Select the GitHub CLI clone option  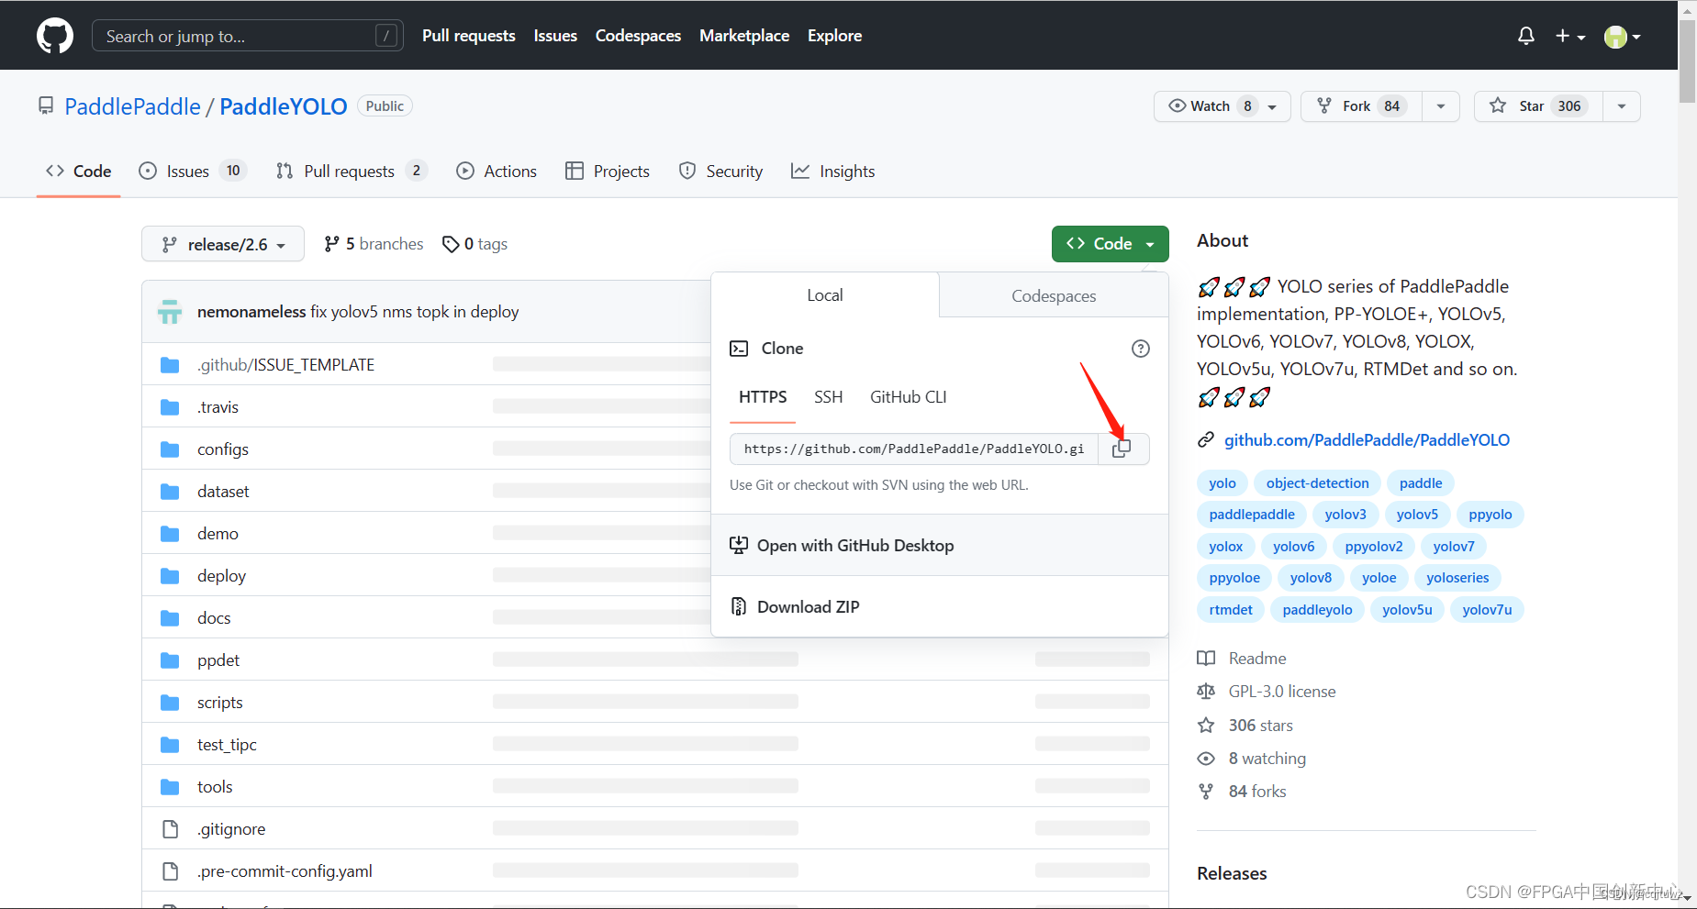tap(908, 397)
